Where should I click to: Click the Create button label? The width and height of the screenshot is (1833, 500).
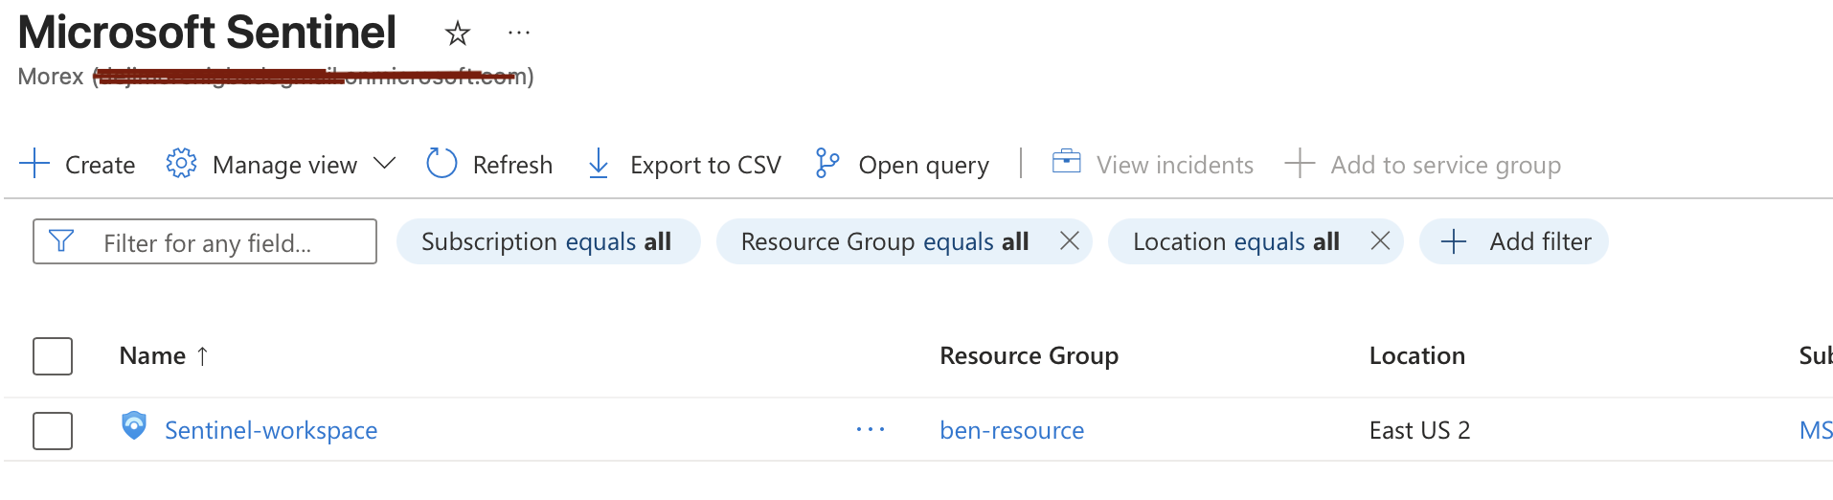pyautogui.click(x=100, y=165)
